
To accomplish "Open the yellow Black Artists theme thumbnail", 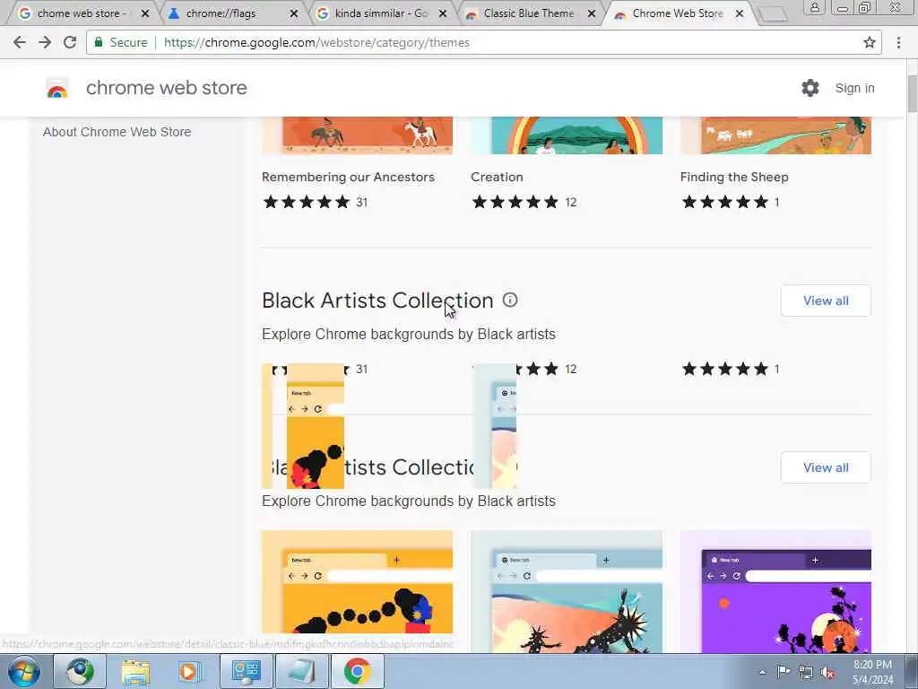I will (357, 581).
